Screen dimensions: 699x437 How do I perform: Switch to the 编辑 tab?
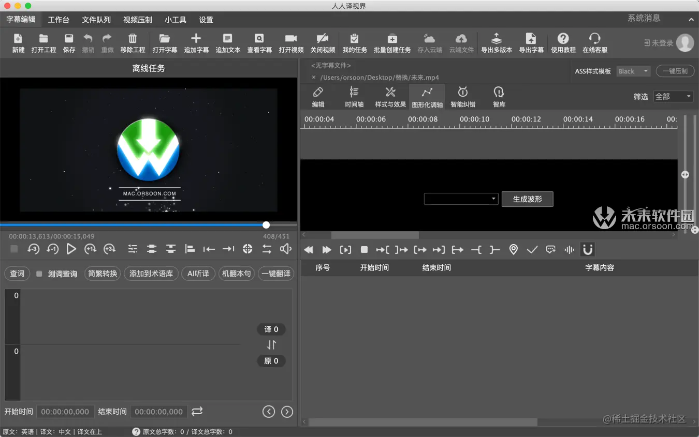click(318, 97)
